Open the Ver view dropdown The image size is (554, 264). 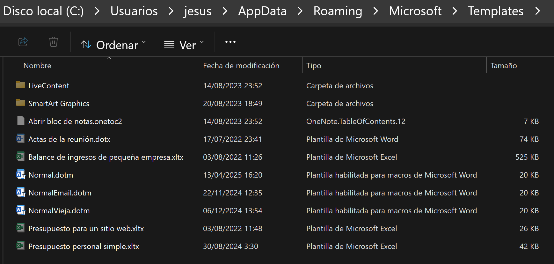[184, 45]
